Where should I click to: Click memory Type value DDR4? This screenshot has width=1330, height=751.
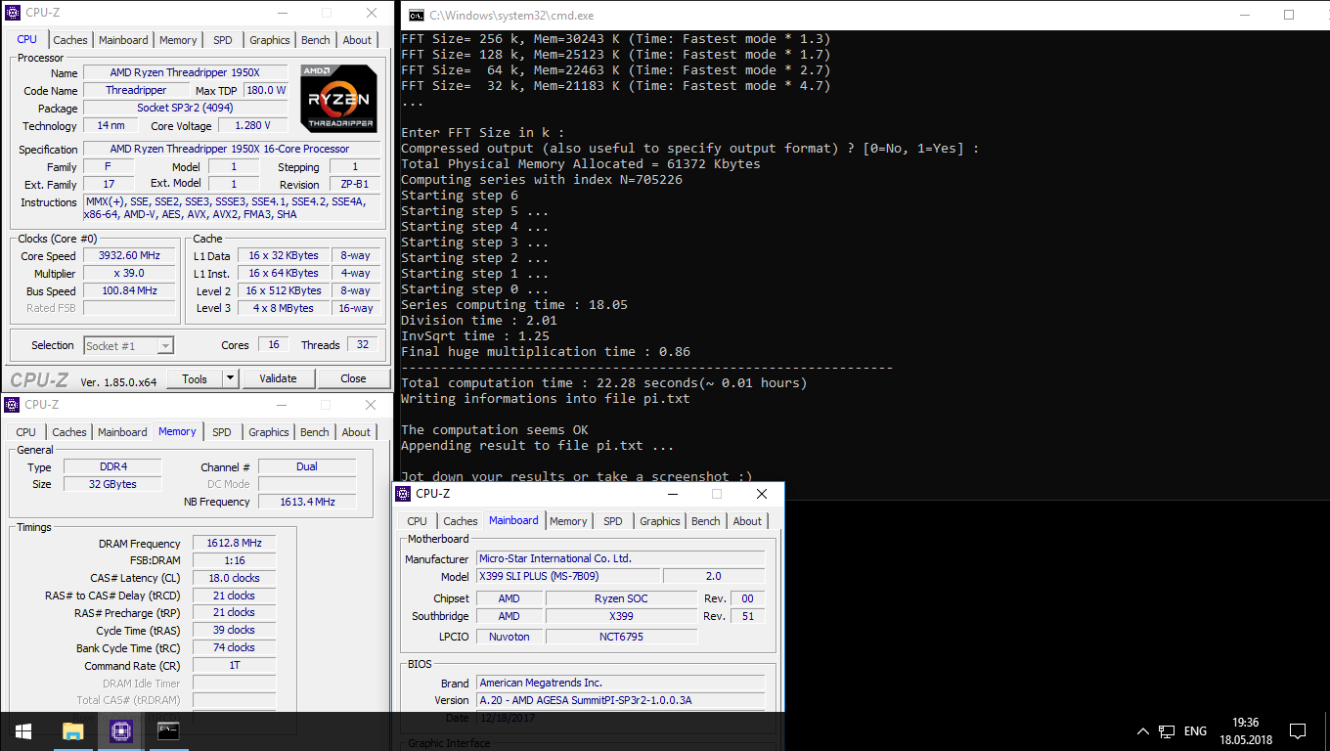point(112,466)
